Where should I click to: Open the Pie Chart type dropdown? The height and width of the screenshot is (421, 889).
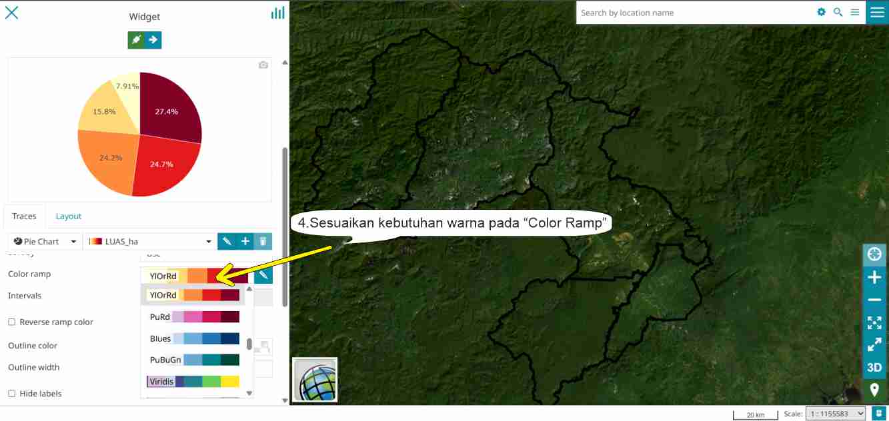pyautogui.click(x=45, y=241)
